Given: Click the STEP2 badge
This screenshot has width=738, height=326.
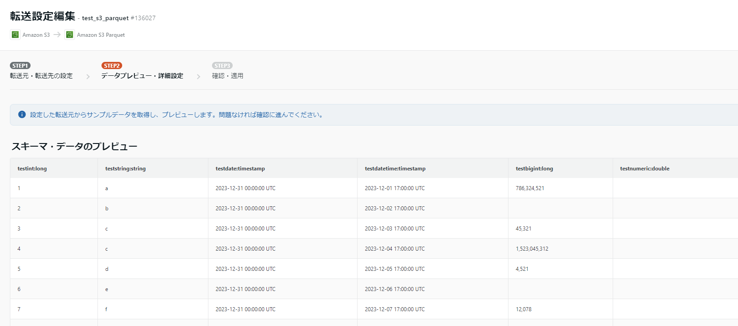Looking at the screenshot, I should point(112,65).
